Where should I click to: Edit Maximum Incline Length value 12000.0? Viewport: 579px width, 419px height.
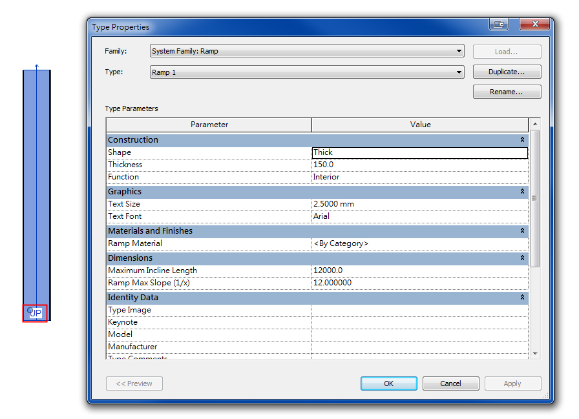coord(420,271)
